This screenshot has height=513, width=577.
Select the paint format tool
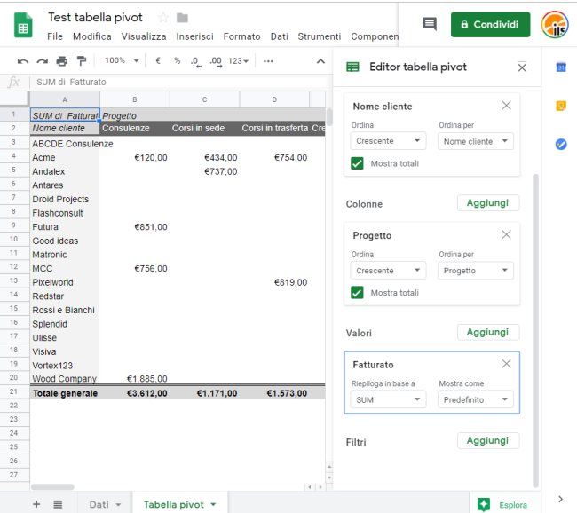(x=82, y=61)
